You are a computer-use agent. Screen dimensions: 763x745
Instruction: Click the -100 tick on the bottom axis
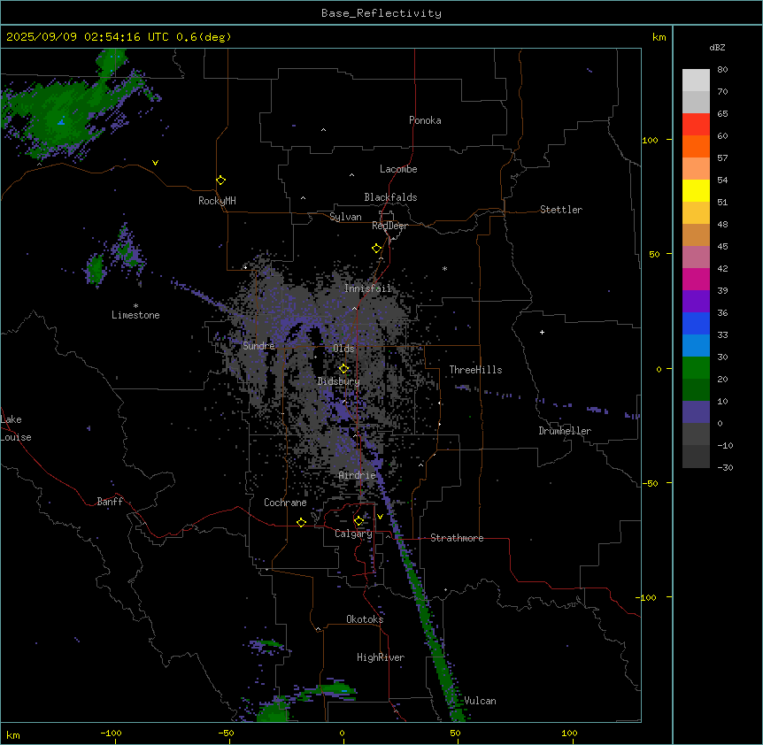coord(111,733)
